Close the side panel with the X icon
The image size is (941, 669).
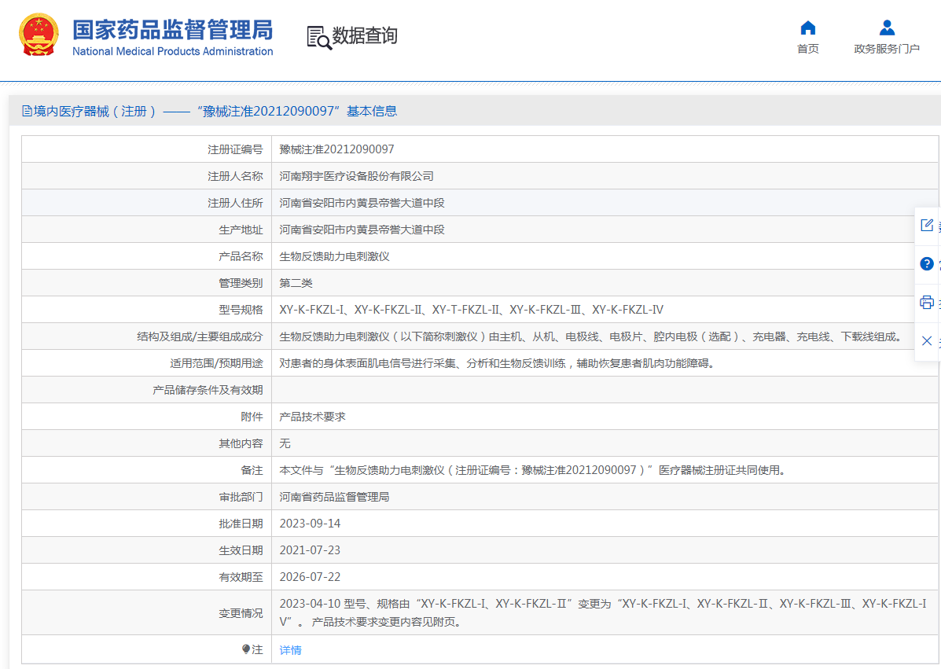click(x=927, y=341)
